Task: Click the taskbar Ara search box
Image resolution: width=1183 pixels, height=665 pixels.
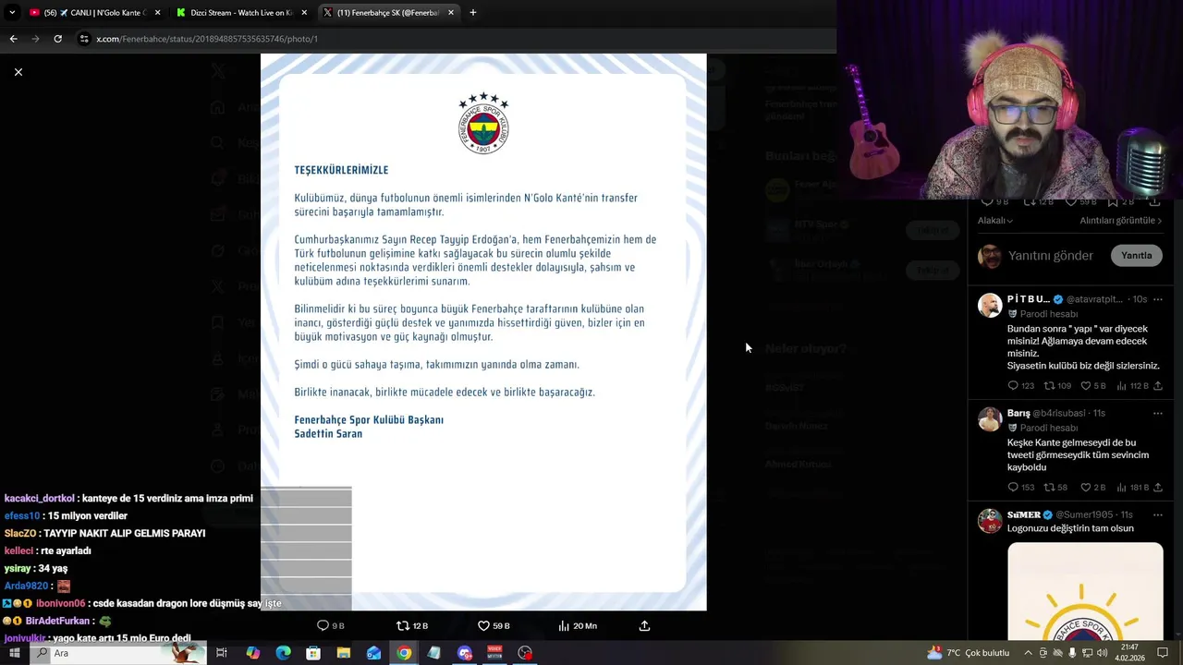Action: (117, 653)
